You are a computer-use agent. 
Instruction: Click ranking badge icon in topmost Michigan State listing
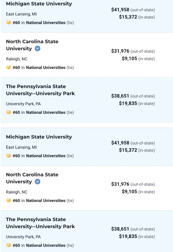[9, 23]
